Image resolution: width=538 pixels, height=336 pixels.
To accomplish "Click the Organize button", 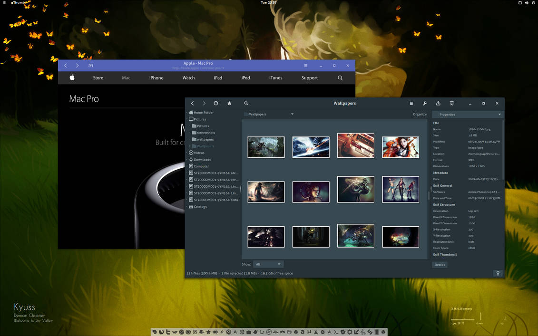I will tap(420, 115).
